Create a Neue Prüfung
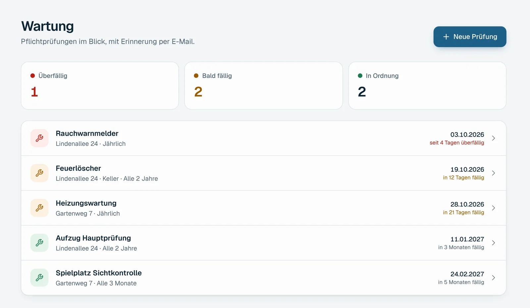530x308 pixels. tap(470, 37)
